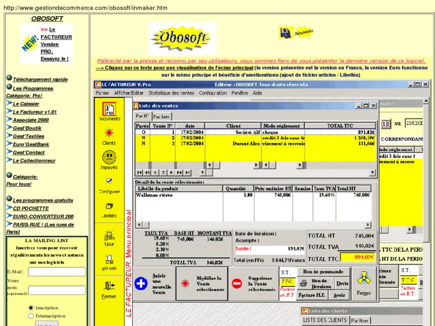Open the Afficher/Editer menu

click(x=129, y=93)
